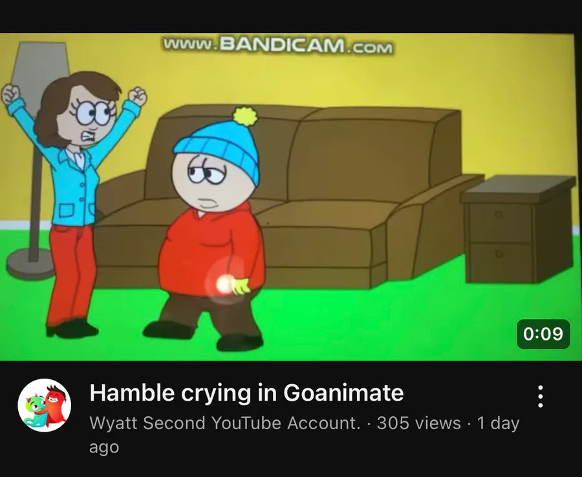Click the 0:09 duration badge
Screen dimensions: 582x477
[543, 333]
